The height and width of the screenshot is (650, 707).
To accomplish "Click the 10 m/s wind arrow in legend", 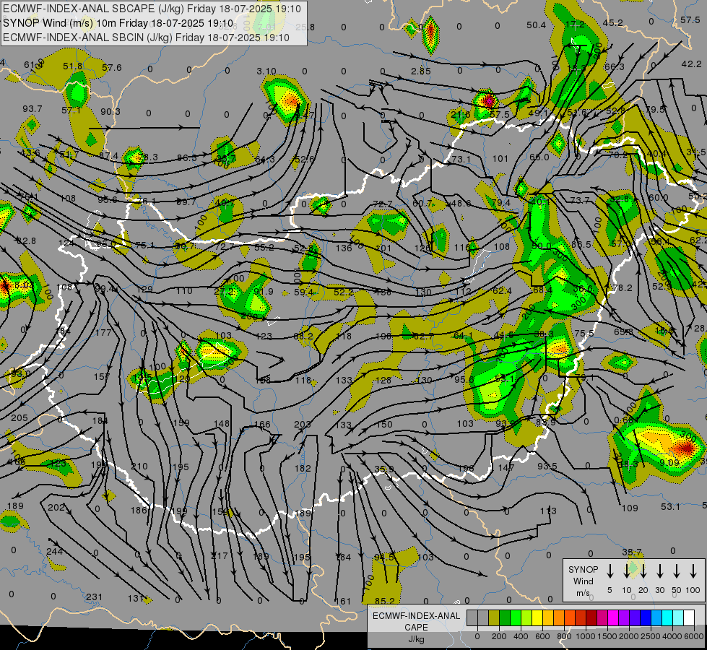I will point(626,571).
